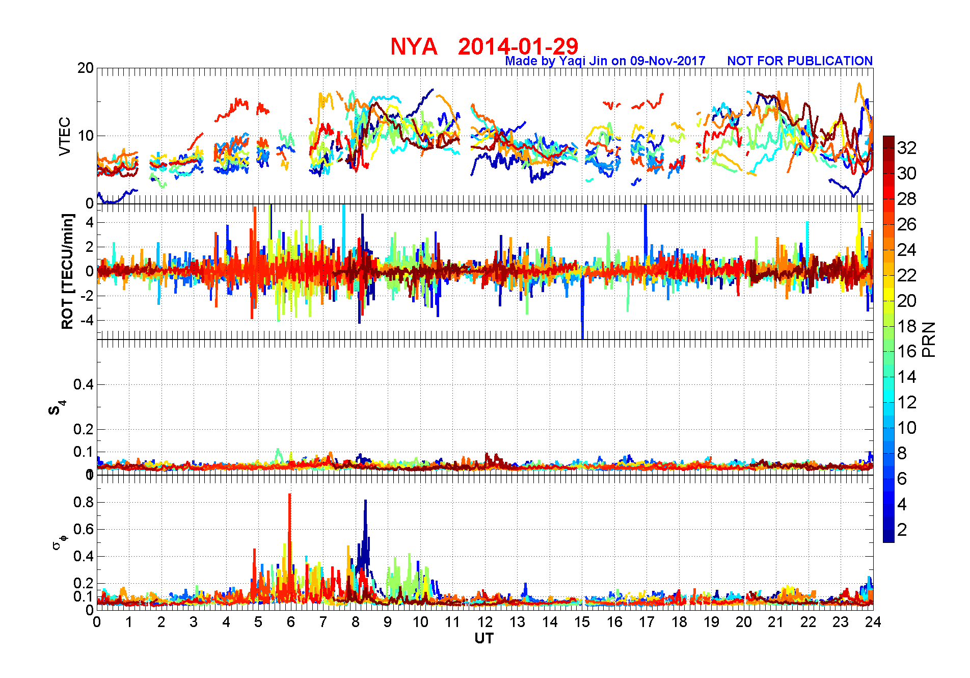Click the S4 axis label

click(x=56, y=408)
